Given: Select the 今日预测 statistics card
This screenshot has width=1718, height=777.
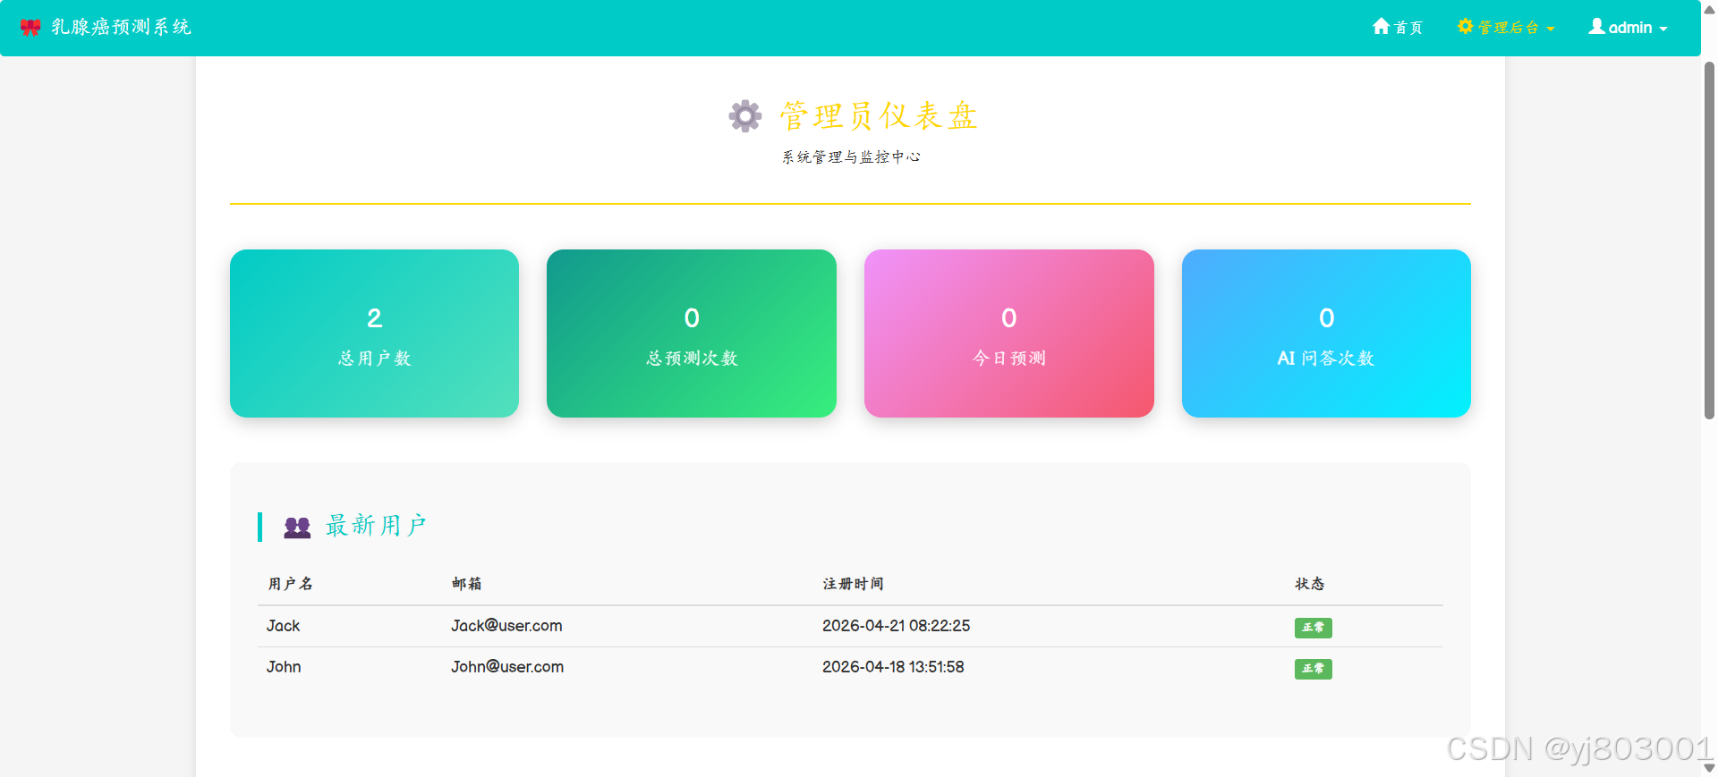Looking at the screenshot, I should pyautogui.click(x=1009, y=334).
